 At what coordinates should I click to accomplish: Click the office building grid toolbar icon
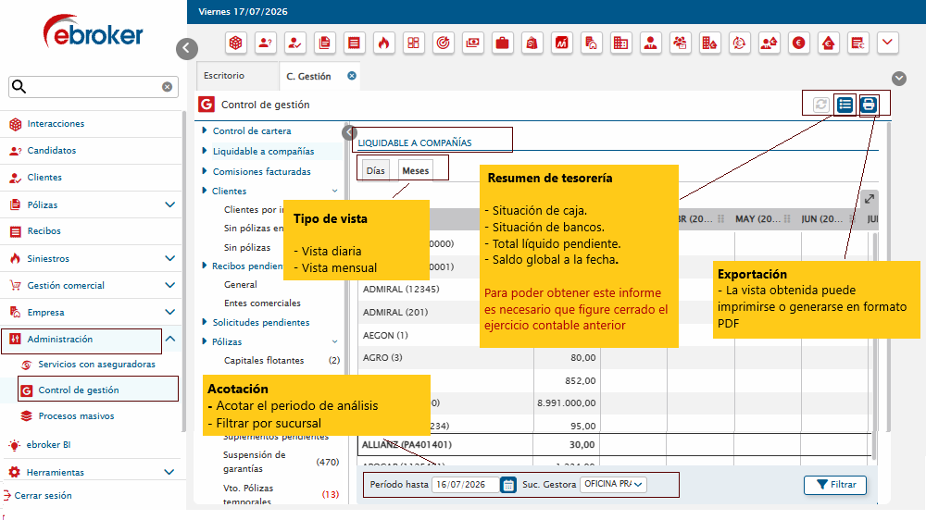pyautogui.click(x=620, y=43)
